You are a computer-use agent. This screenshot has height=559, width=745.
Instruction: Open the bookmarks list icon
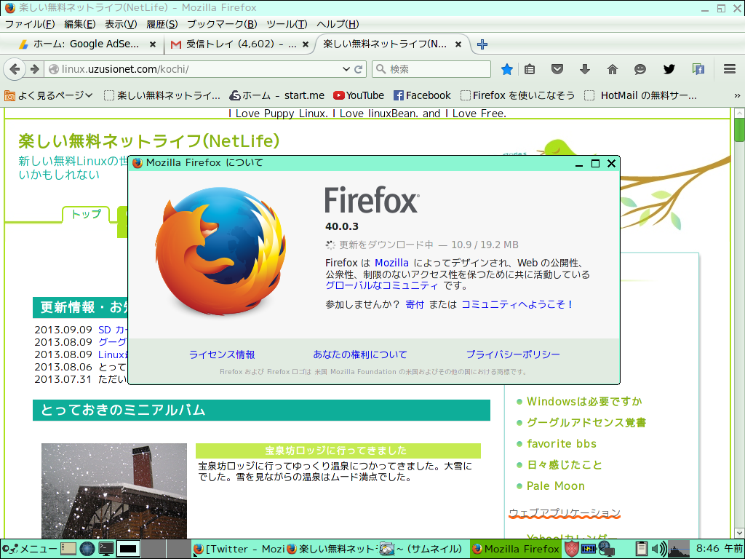click(x=530, y=69)
